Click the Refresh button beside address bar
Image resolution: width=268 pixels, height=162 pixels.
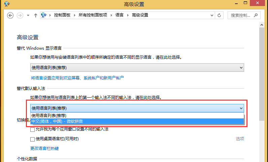pos(220,15)
